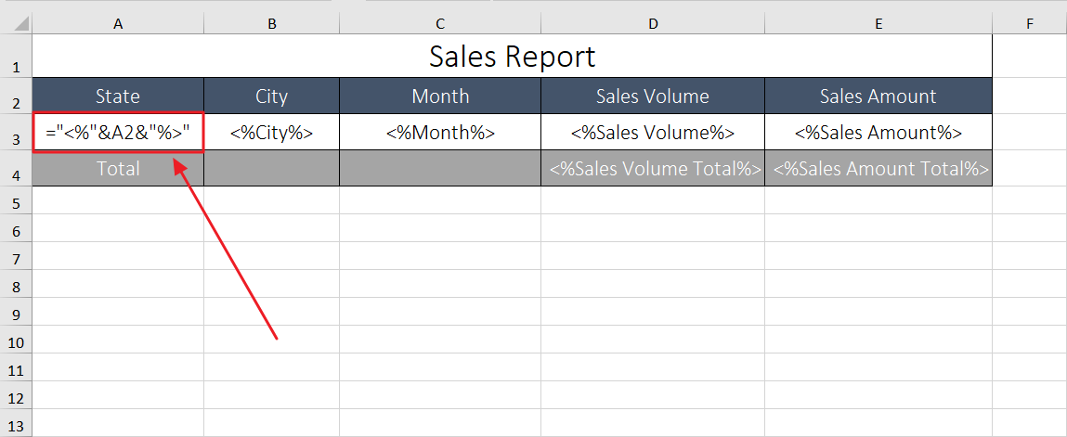This screenshot has width=1067, height=437.
Task: Click column C header
Action: tap(440, 24)
